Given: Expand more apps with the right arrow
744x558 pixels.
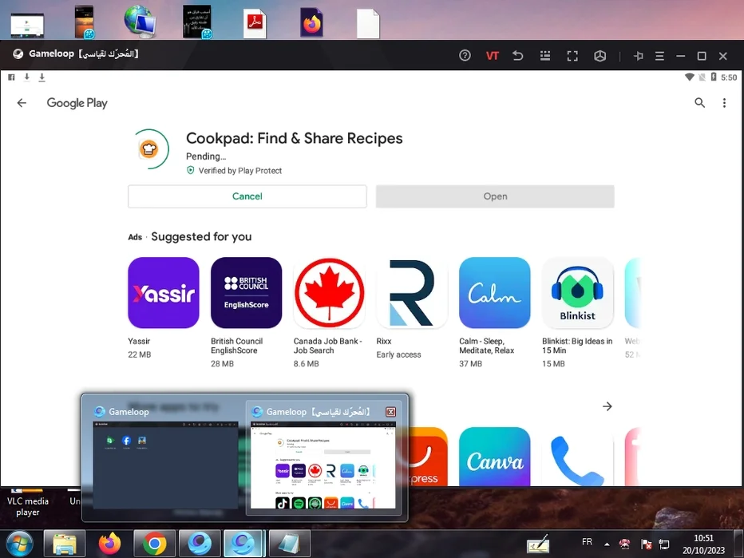Looking at the screenshot, I should [607, 406].
